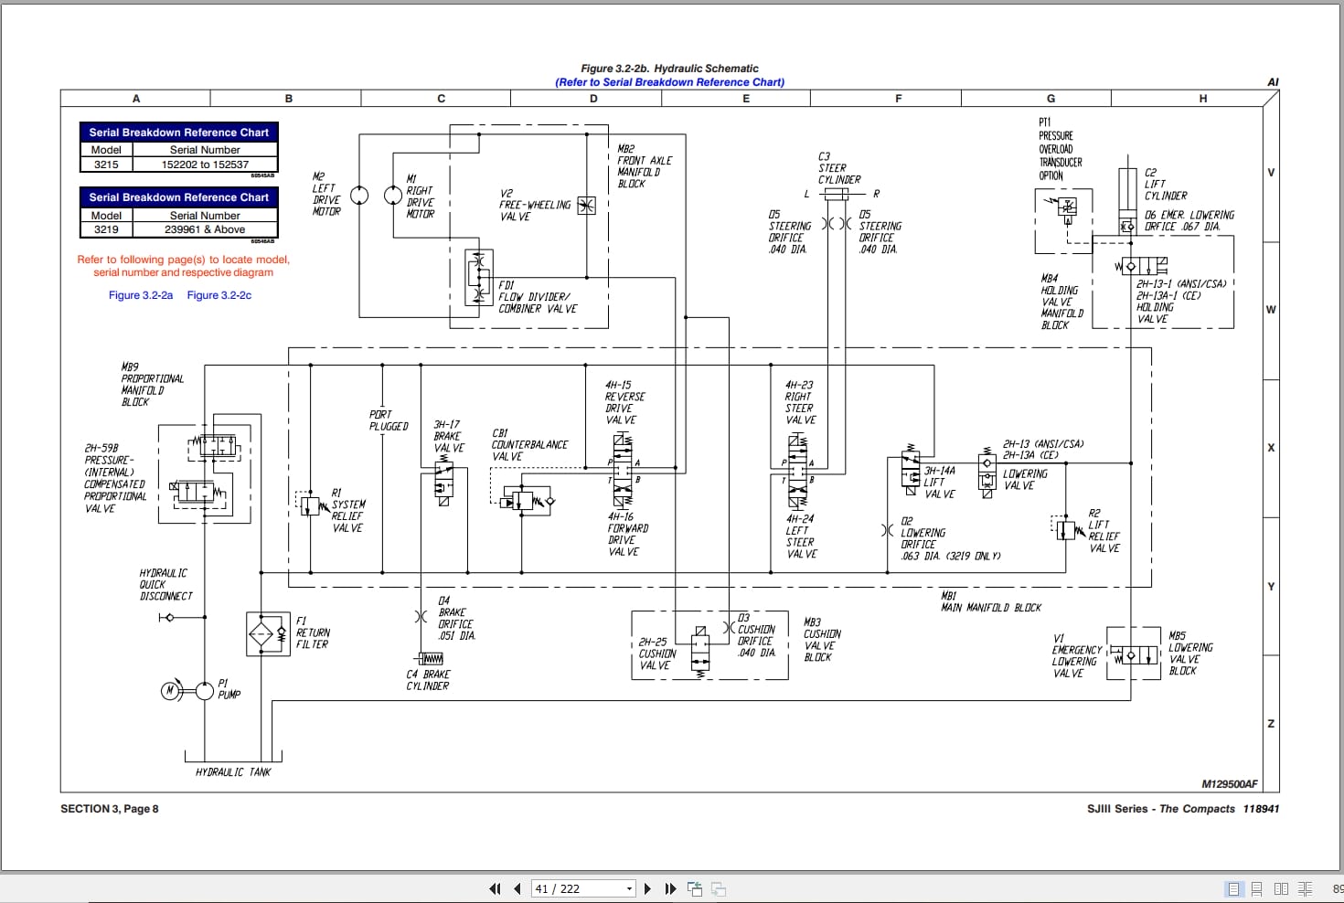Click the C4 BRAKE CYLINDER label
This screenshot has width=1344, height=903.
coord(428,680)
